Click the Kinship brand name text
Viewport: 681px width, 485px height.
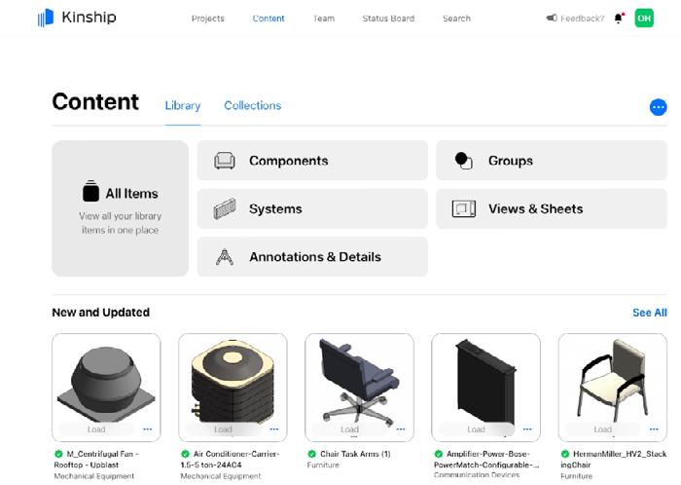click(90, 18)
